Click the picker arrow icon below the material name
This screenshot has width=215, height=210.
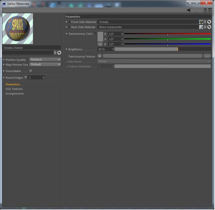[x=59, y=53]
